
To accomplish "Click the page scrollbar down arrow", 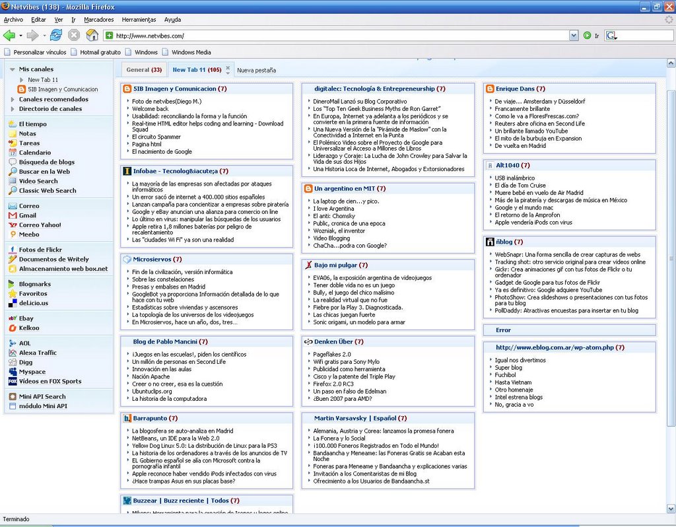I will (671, 508).
